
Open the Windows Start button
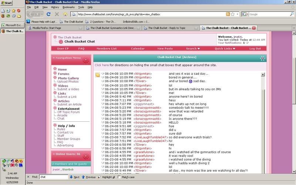7,3
